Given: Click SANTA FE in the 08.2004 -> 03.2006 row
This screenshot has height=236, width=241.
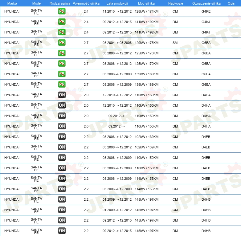Looking at the screenshot, I should point(36,43).
